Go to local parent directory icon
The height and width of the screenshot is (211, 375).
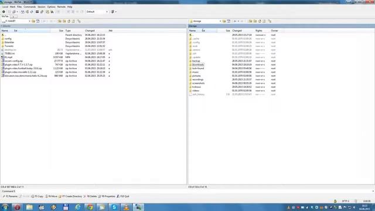60,21
